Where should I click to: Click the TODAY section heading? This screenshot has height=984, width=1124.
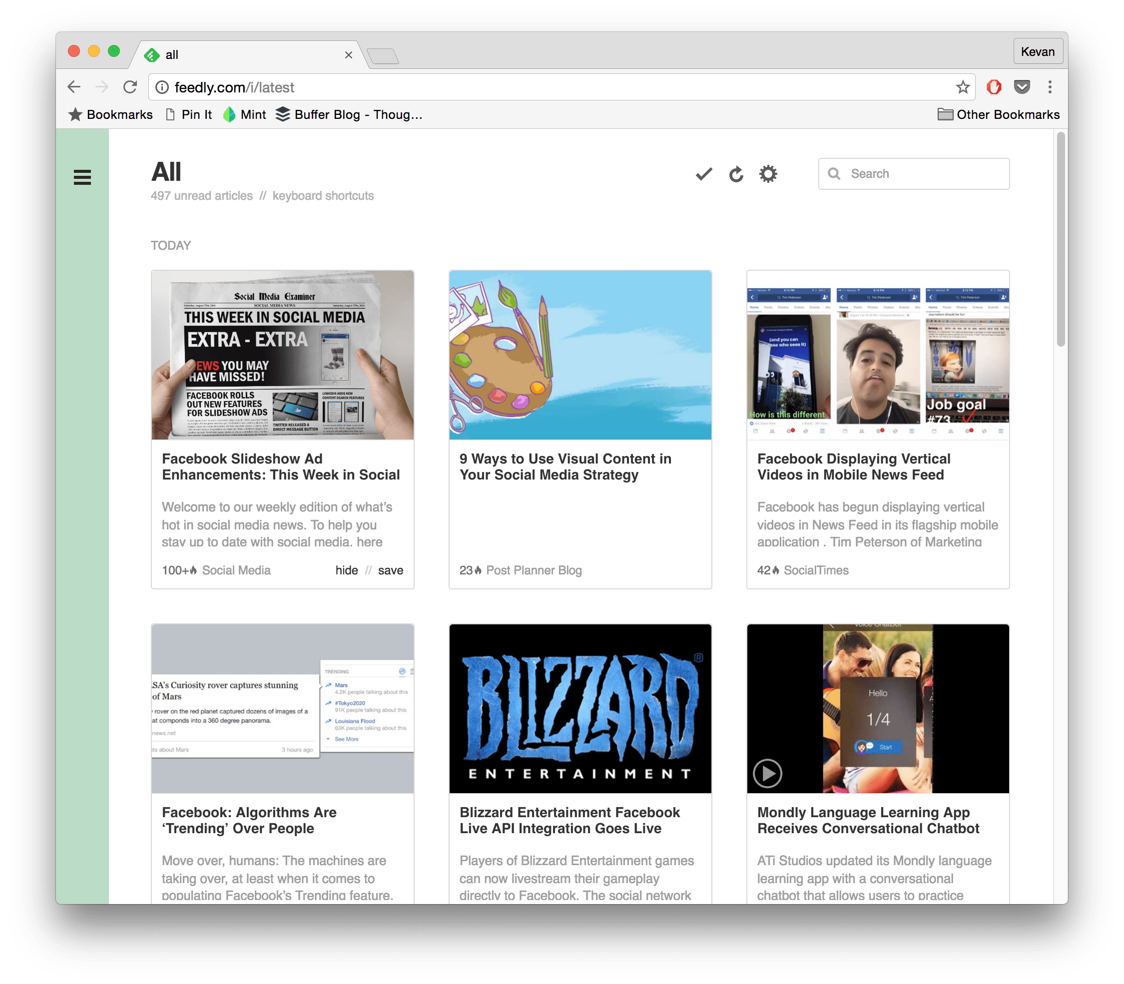[x=171, y=245]
